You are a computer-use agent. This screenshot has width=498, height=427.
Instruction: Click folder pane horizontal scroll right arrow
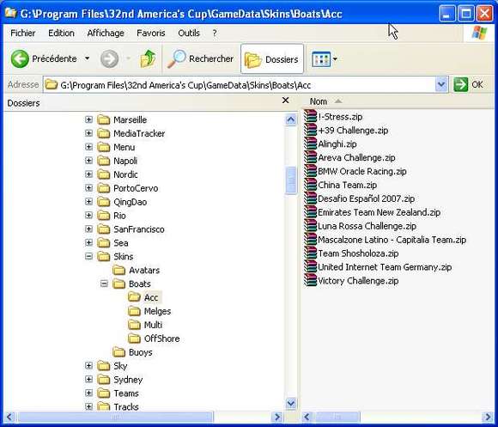(277, 417)
